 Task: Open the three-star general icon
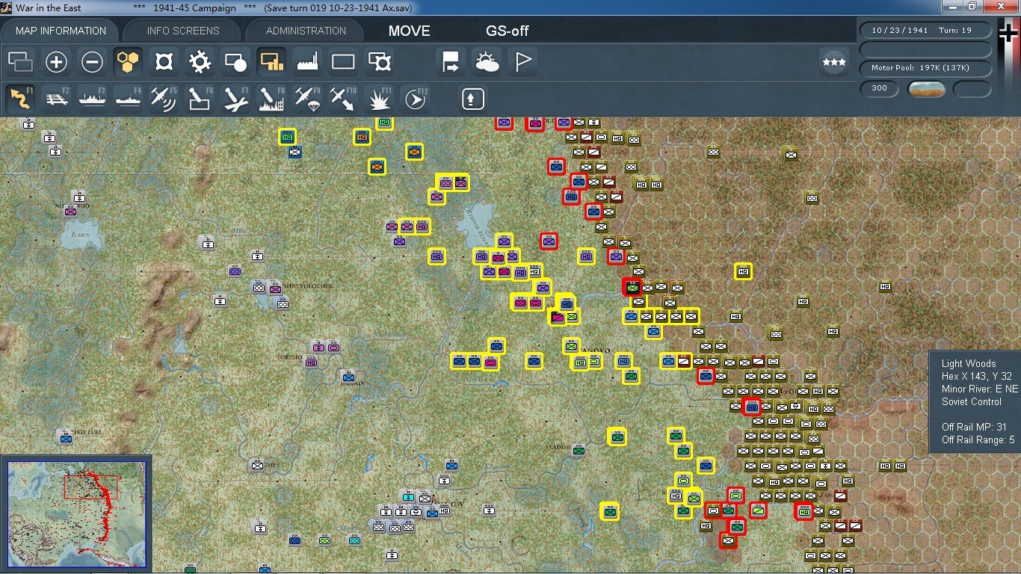(x=834, y=62)
